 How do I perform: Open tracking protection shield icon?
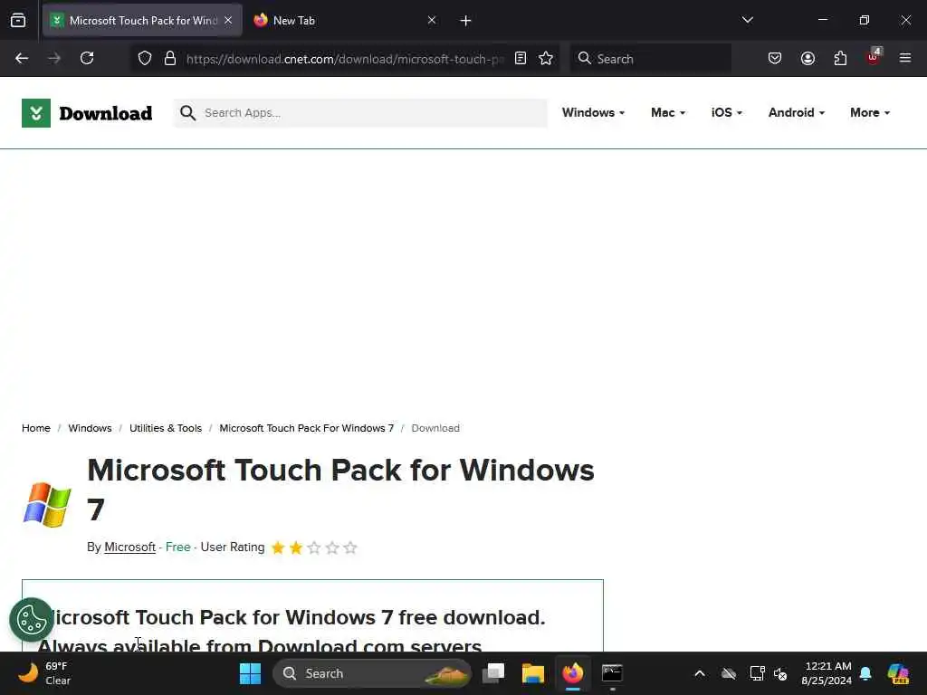pyautogui.click(x=145, y=59)
